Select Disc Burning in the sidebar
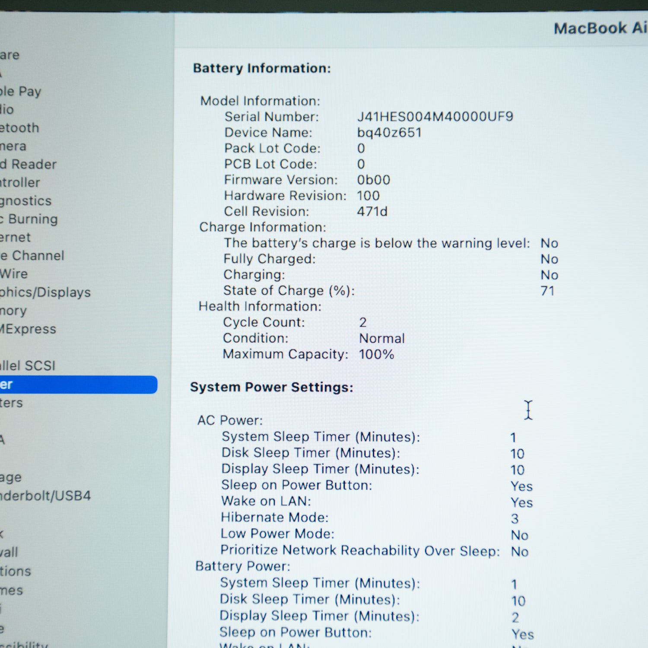Viewport: 648px width, 648px height. coord(29,219)
